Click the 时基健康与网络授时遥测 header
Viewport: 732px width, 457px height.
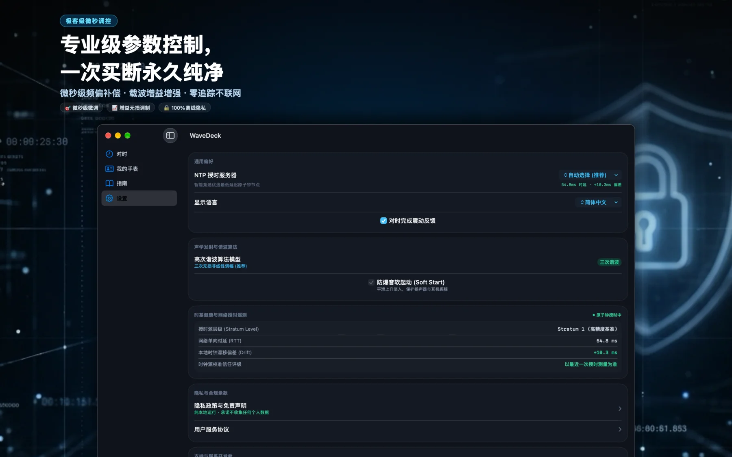[x=220, y=315]
